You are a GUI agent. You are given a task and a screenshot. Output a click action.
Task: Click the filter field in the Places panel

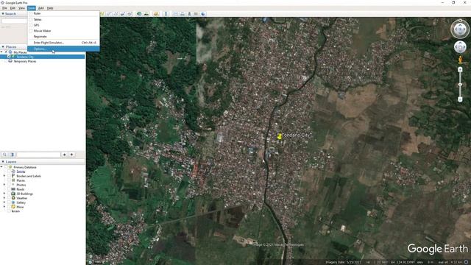coord(38,155)
